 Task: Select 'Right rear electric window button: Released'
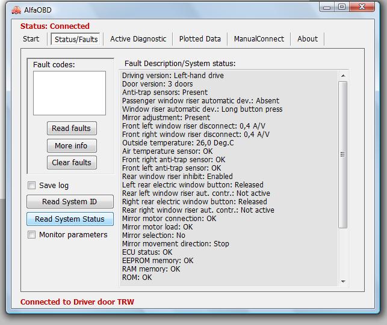click(194, 202)
